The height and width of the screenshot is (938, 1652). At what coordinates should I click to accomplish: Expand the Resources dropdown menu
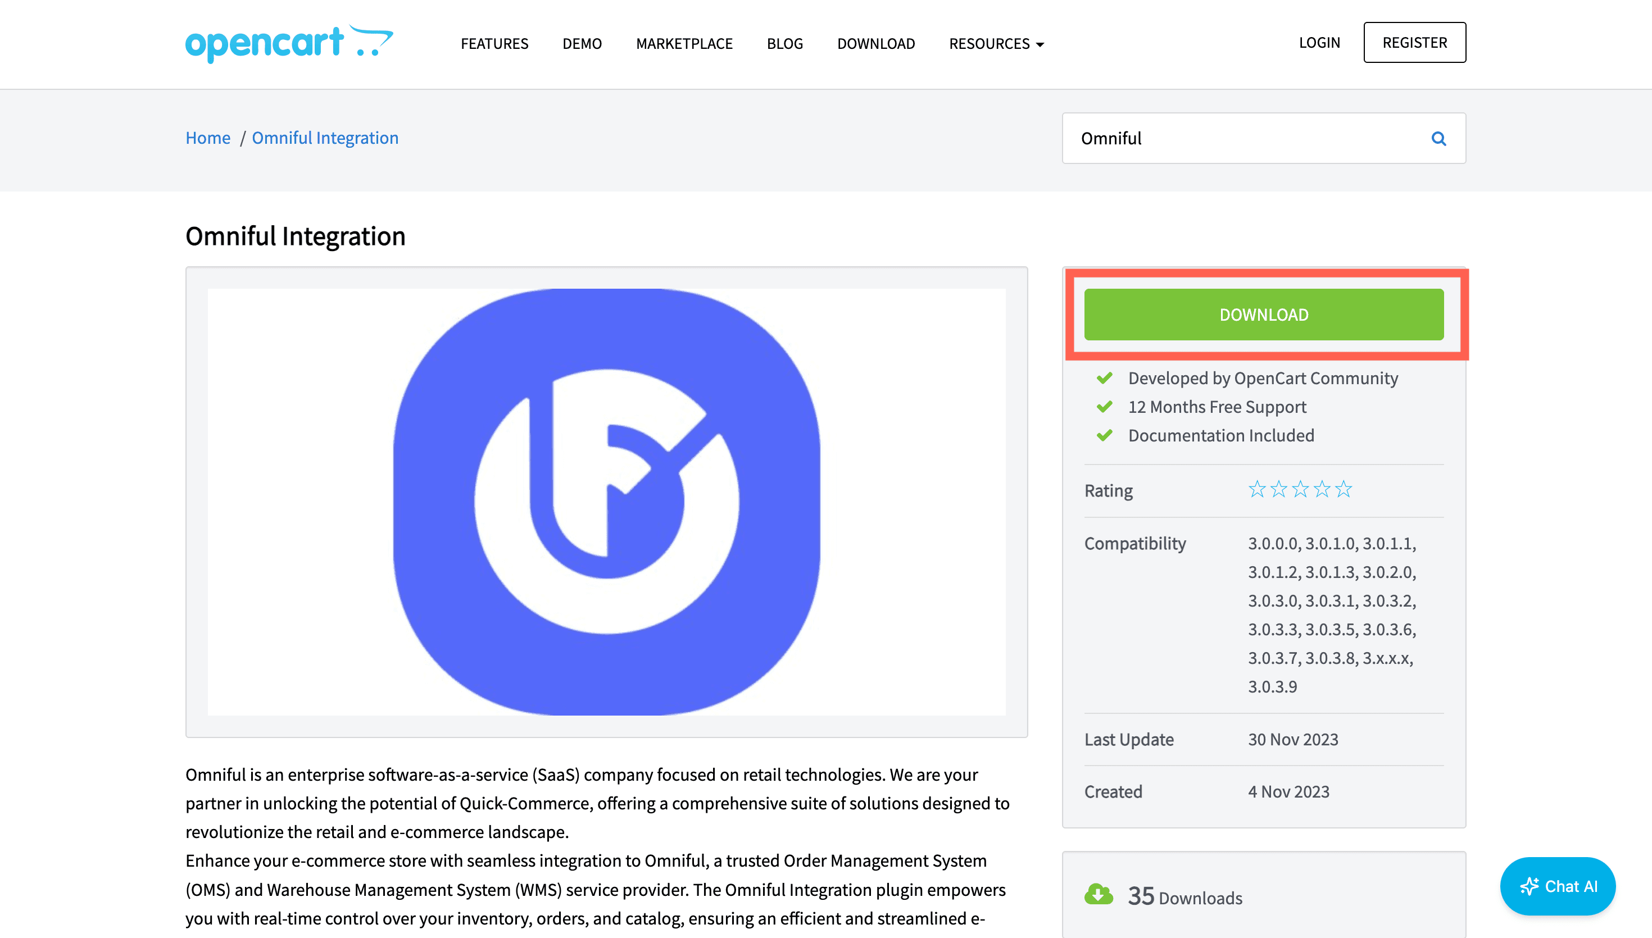996,44
